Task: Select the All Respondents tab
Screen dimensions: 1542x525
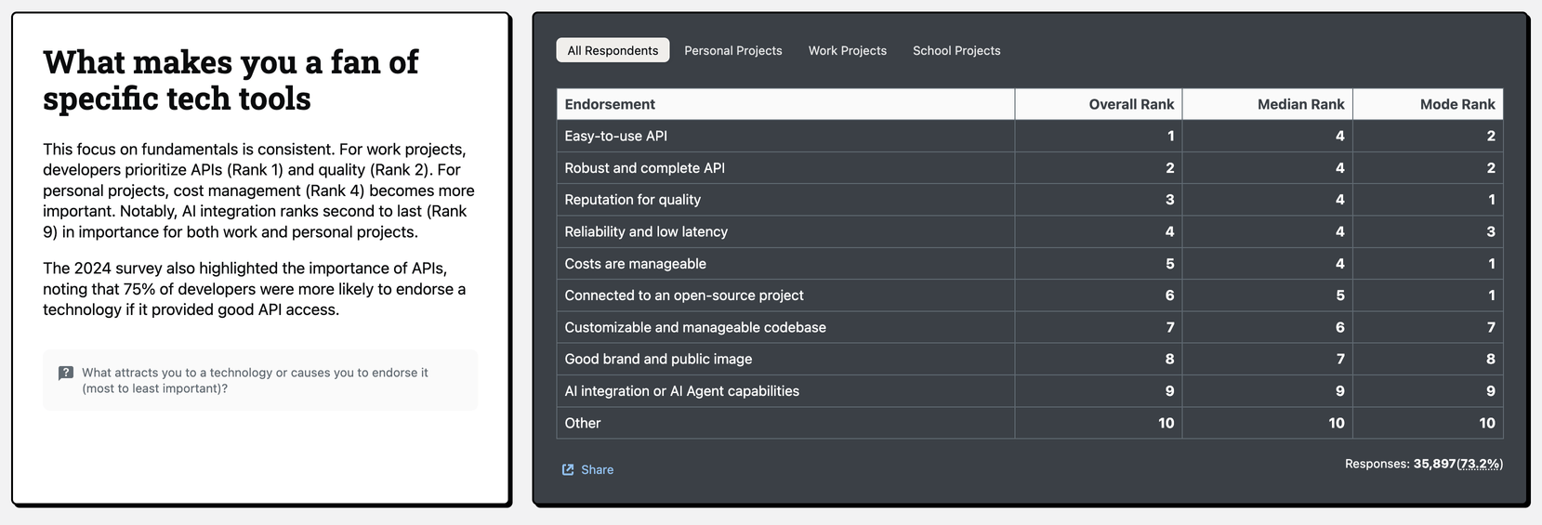Action: (613, 50)
